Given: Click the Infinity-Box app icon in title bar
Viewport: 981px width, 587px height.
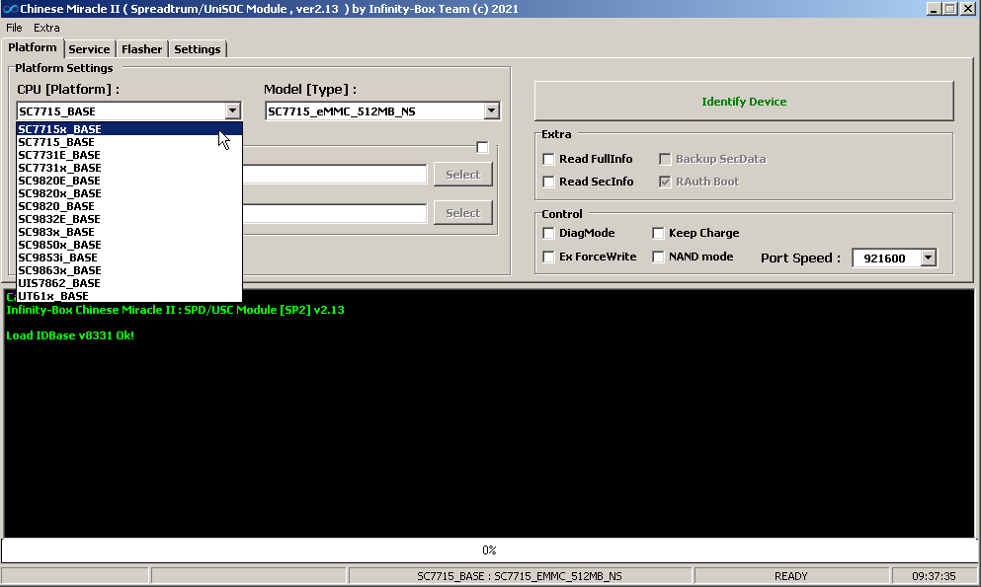Looking at the screenshot, I should 10,9.
